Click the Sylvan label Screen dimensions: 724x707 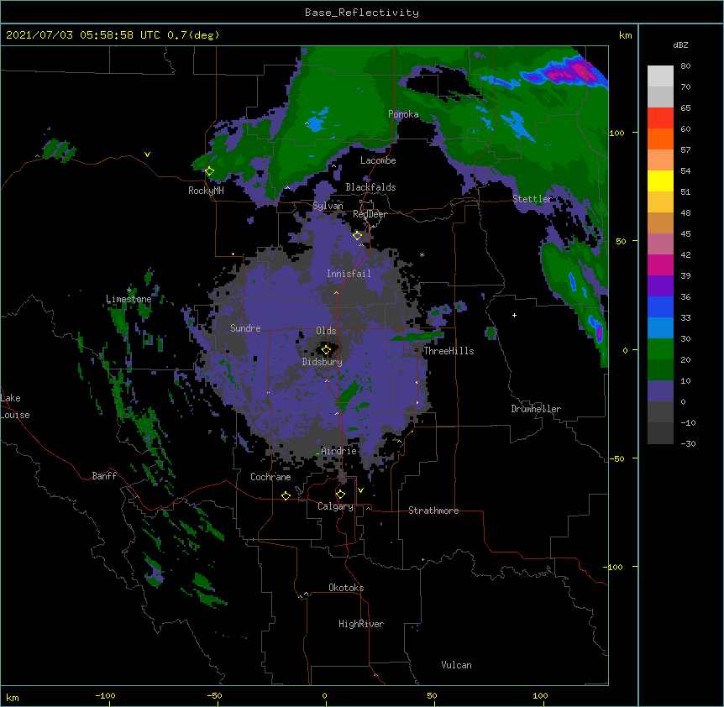point(328,206)
